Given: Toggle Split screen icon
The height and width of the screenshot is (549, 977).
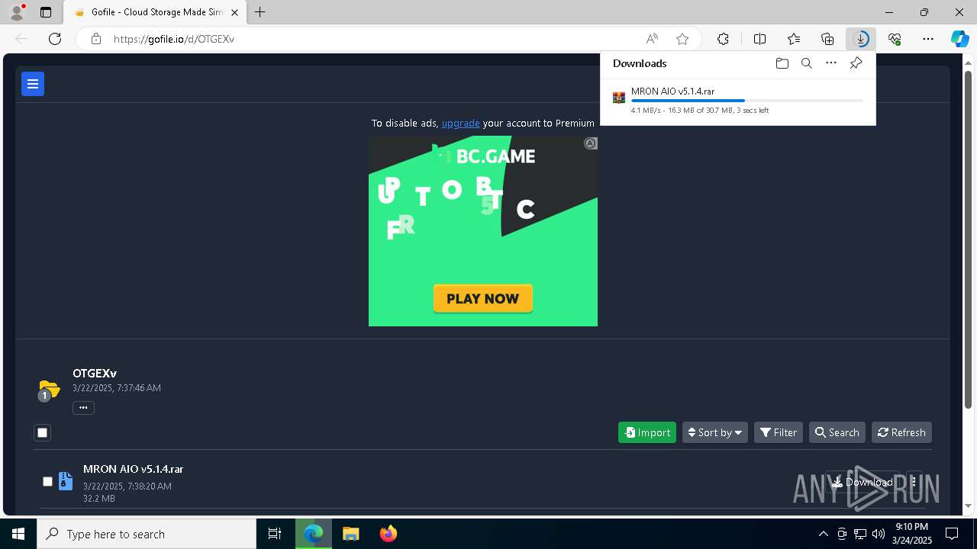Looking at the screenshot, I should pos(759,39).
